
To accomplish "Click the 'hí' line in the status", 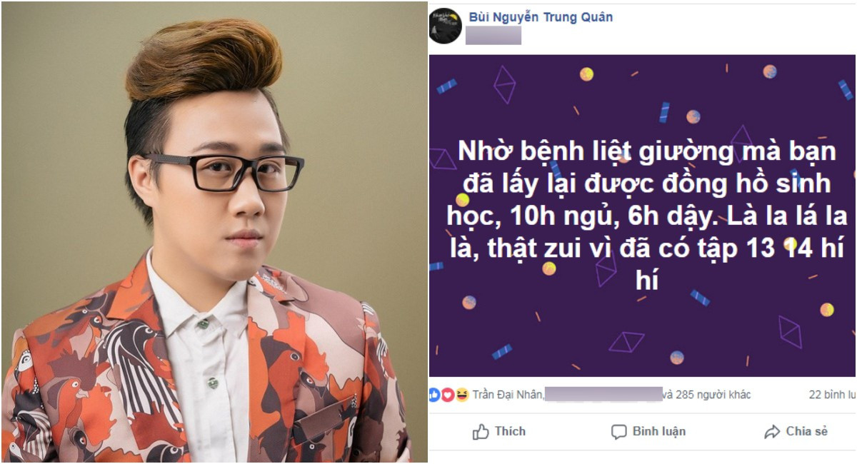I will click(646, 281).
